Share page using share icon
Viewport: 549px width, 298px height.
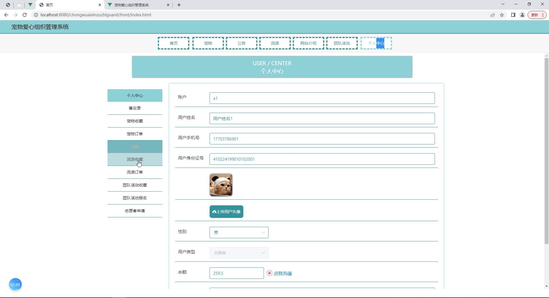[493, 15]
